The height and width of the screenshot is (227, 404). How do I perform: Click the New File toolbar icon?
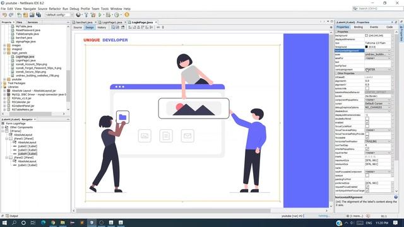(20, 15)
